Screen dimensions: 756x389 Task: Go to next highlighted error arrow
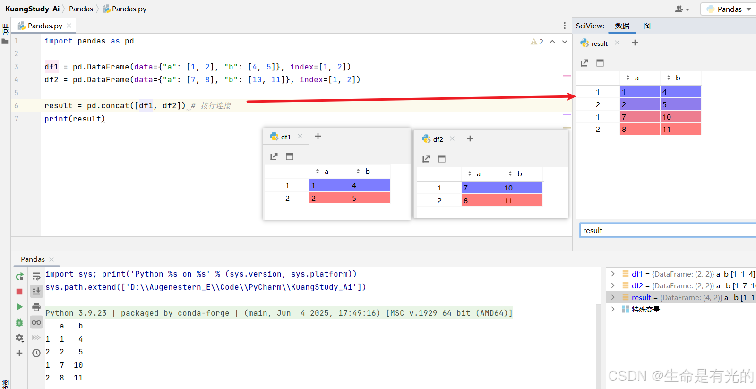pos(565,42)
